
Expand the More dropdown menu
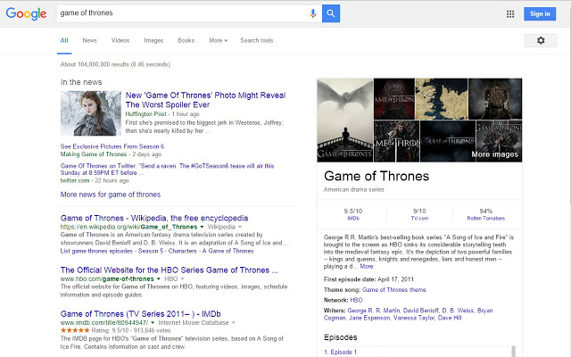pos(218,40)
